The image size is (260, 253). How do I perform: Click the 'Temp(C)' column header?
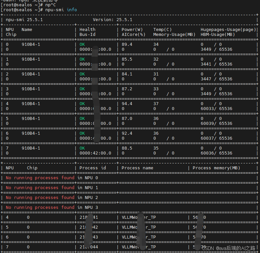coord(162,30)
